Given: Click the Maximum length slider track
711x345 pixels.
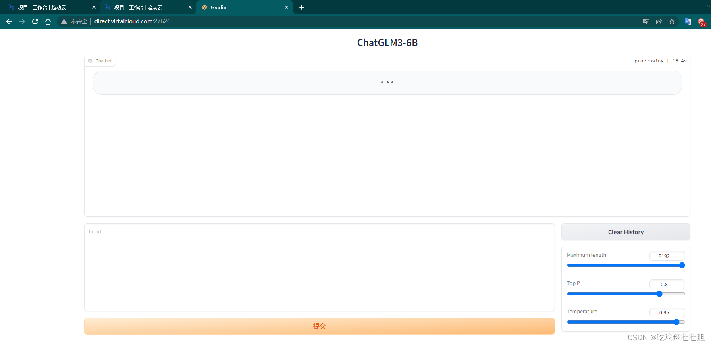Looking at the screenshot, I should tap(626, 265).
